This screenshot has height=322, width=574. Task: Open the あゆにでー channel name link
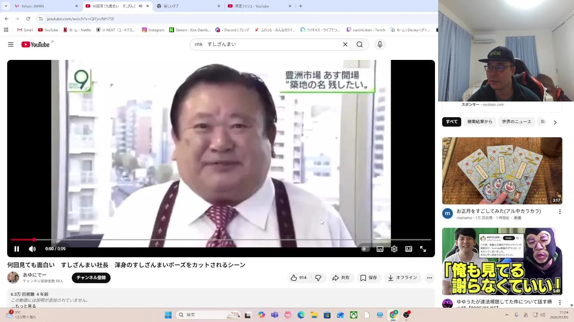35,275
